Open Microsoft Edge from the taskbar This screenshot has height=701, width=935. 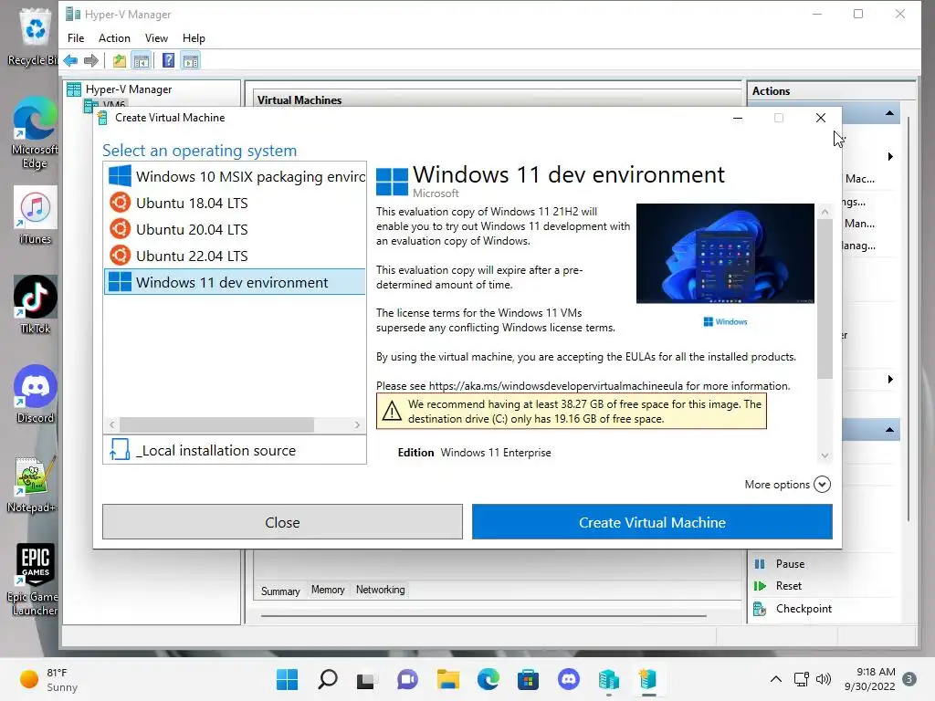489,679
